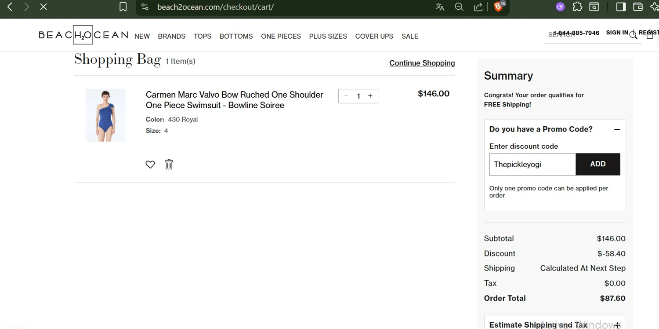Open the Brave Wallet icon

pyautogui.click(x=638, y=7)
